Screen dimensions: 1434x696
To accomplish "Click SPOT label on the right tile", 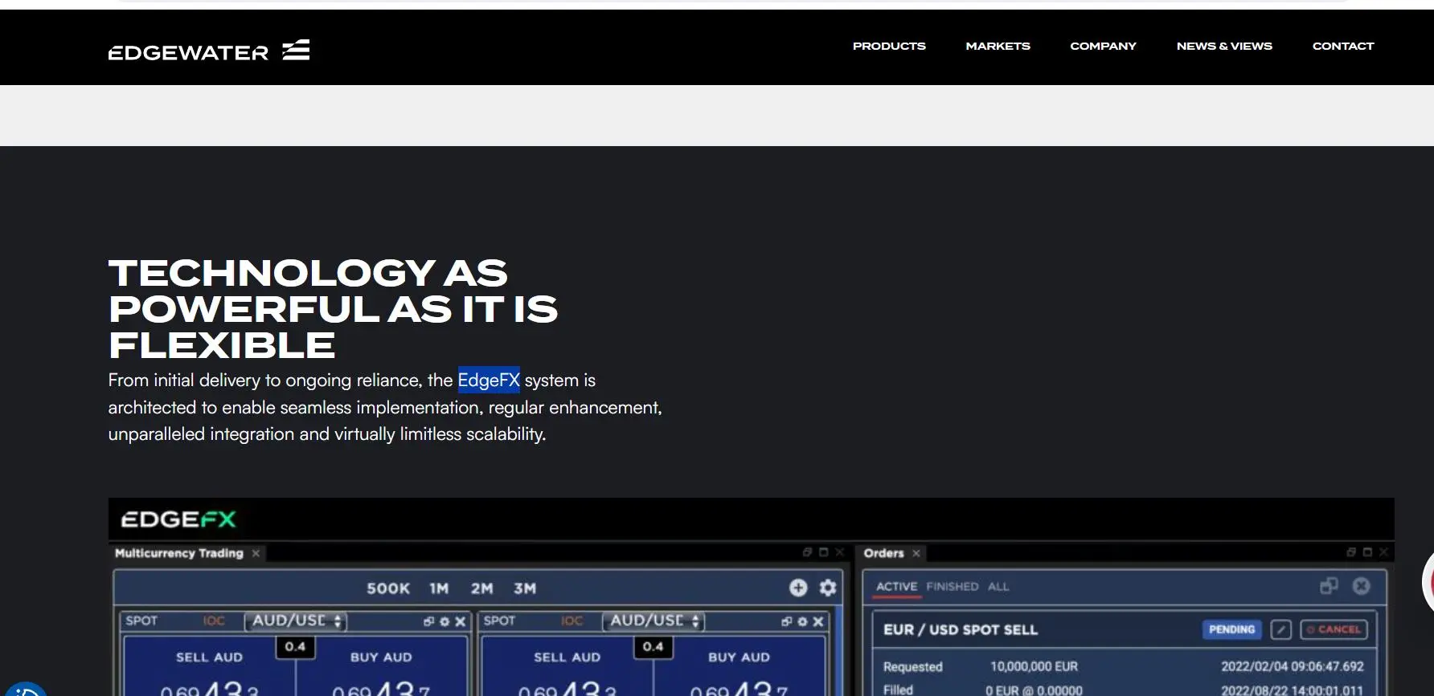I will [x=499, y=621].
